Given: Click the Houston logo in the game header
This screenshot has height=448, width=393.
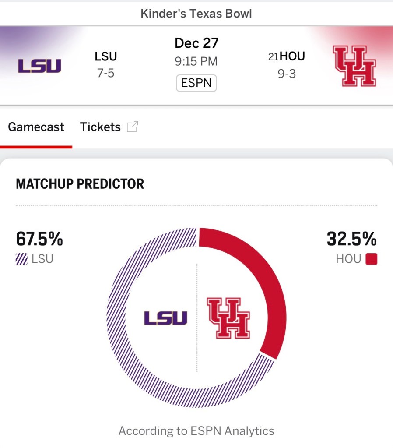Looking at the screenshot, I should pyautogui.click(x=354, y=66).
